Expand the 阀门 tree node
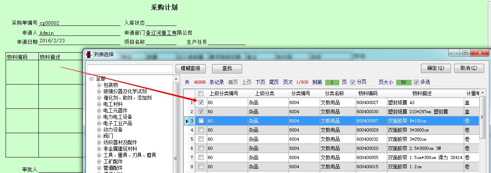The width and height of the screenshot is (491, 173). click(99, 136)
